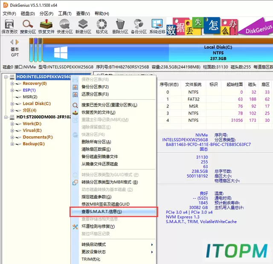This screenshot has height=264, width=273.
Task: Collapse the HD0:INTELSSDPEKKW256G disk node
Action: point(6,77)
